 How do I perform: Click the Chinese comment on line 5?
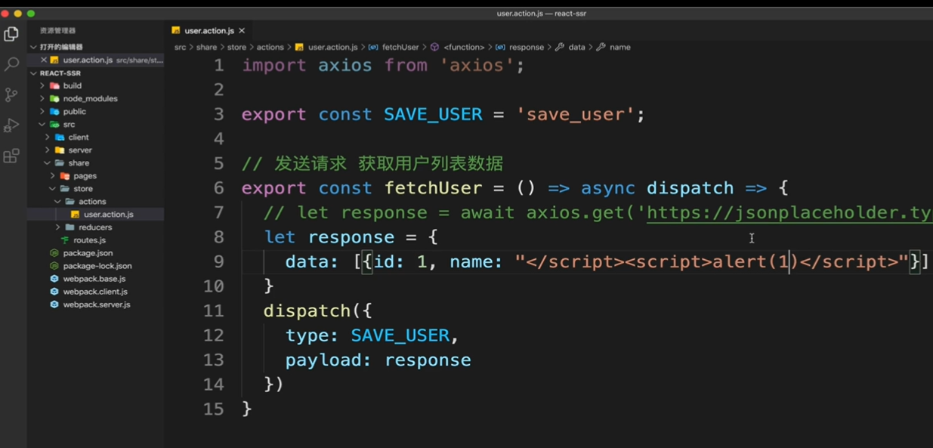coord(372,163)
